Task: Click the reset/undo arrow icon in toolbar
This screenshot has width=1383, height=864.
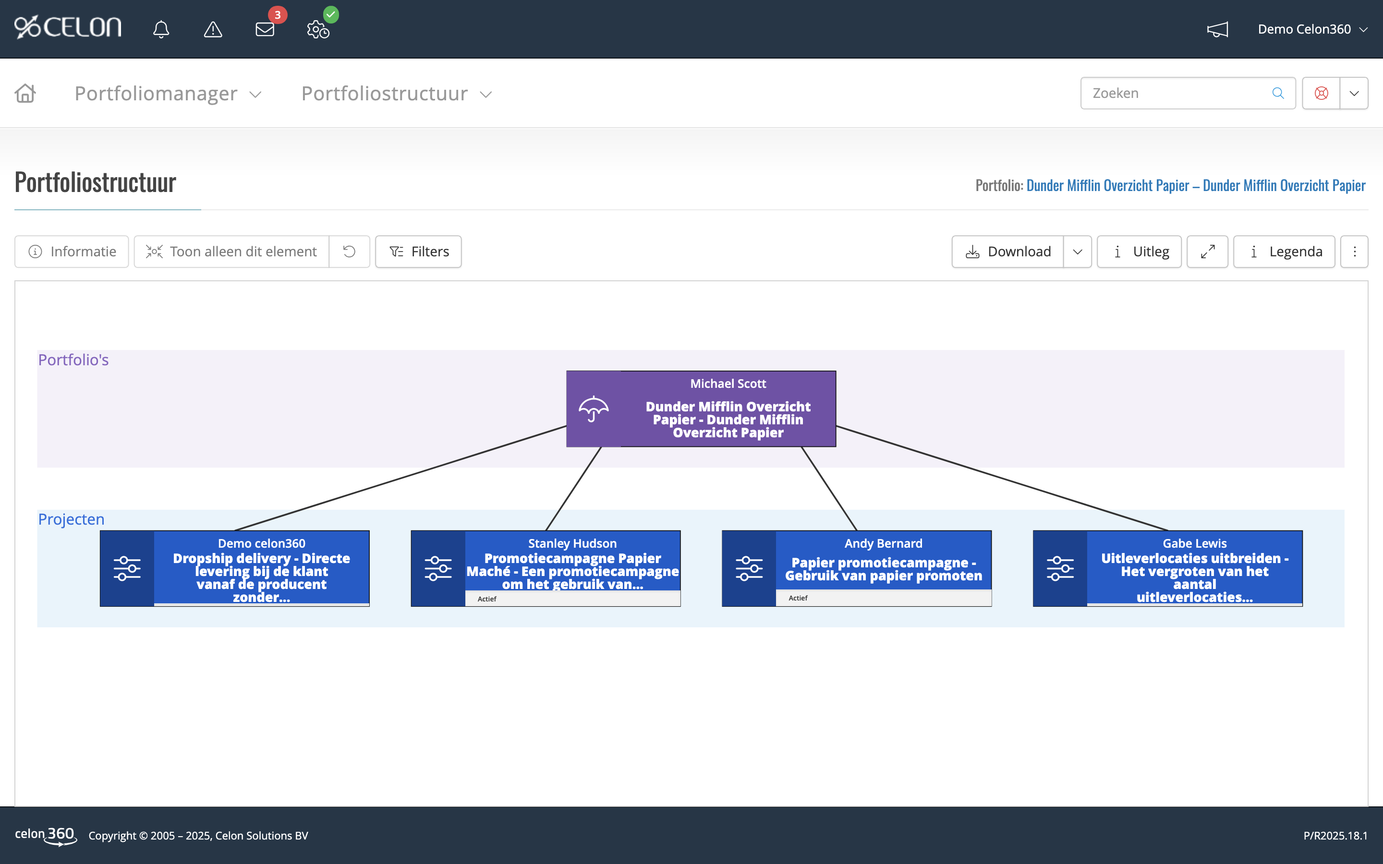Action: point(349,252)
